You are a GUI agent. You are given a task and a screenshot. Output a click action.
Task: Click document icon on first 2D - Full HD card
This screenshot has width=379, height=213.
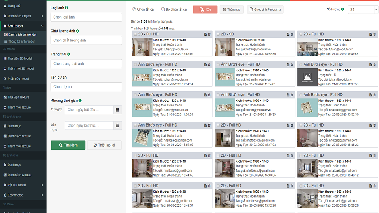point(205,34)
